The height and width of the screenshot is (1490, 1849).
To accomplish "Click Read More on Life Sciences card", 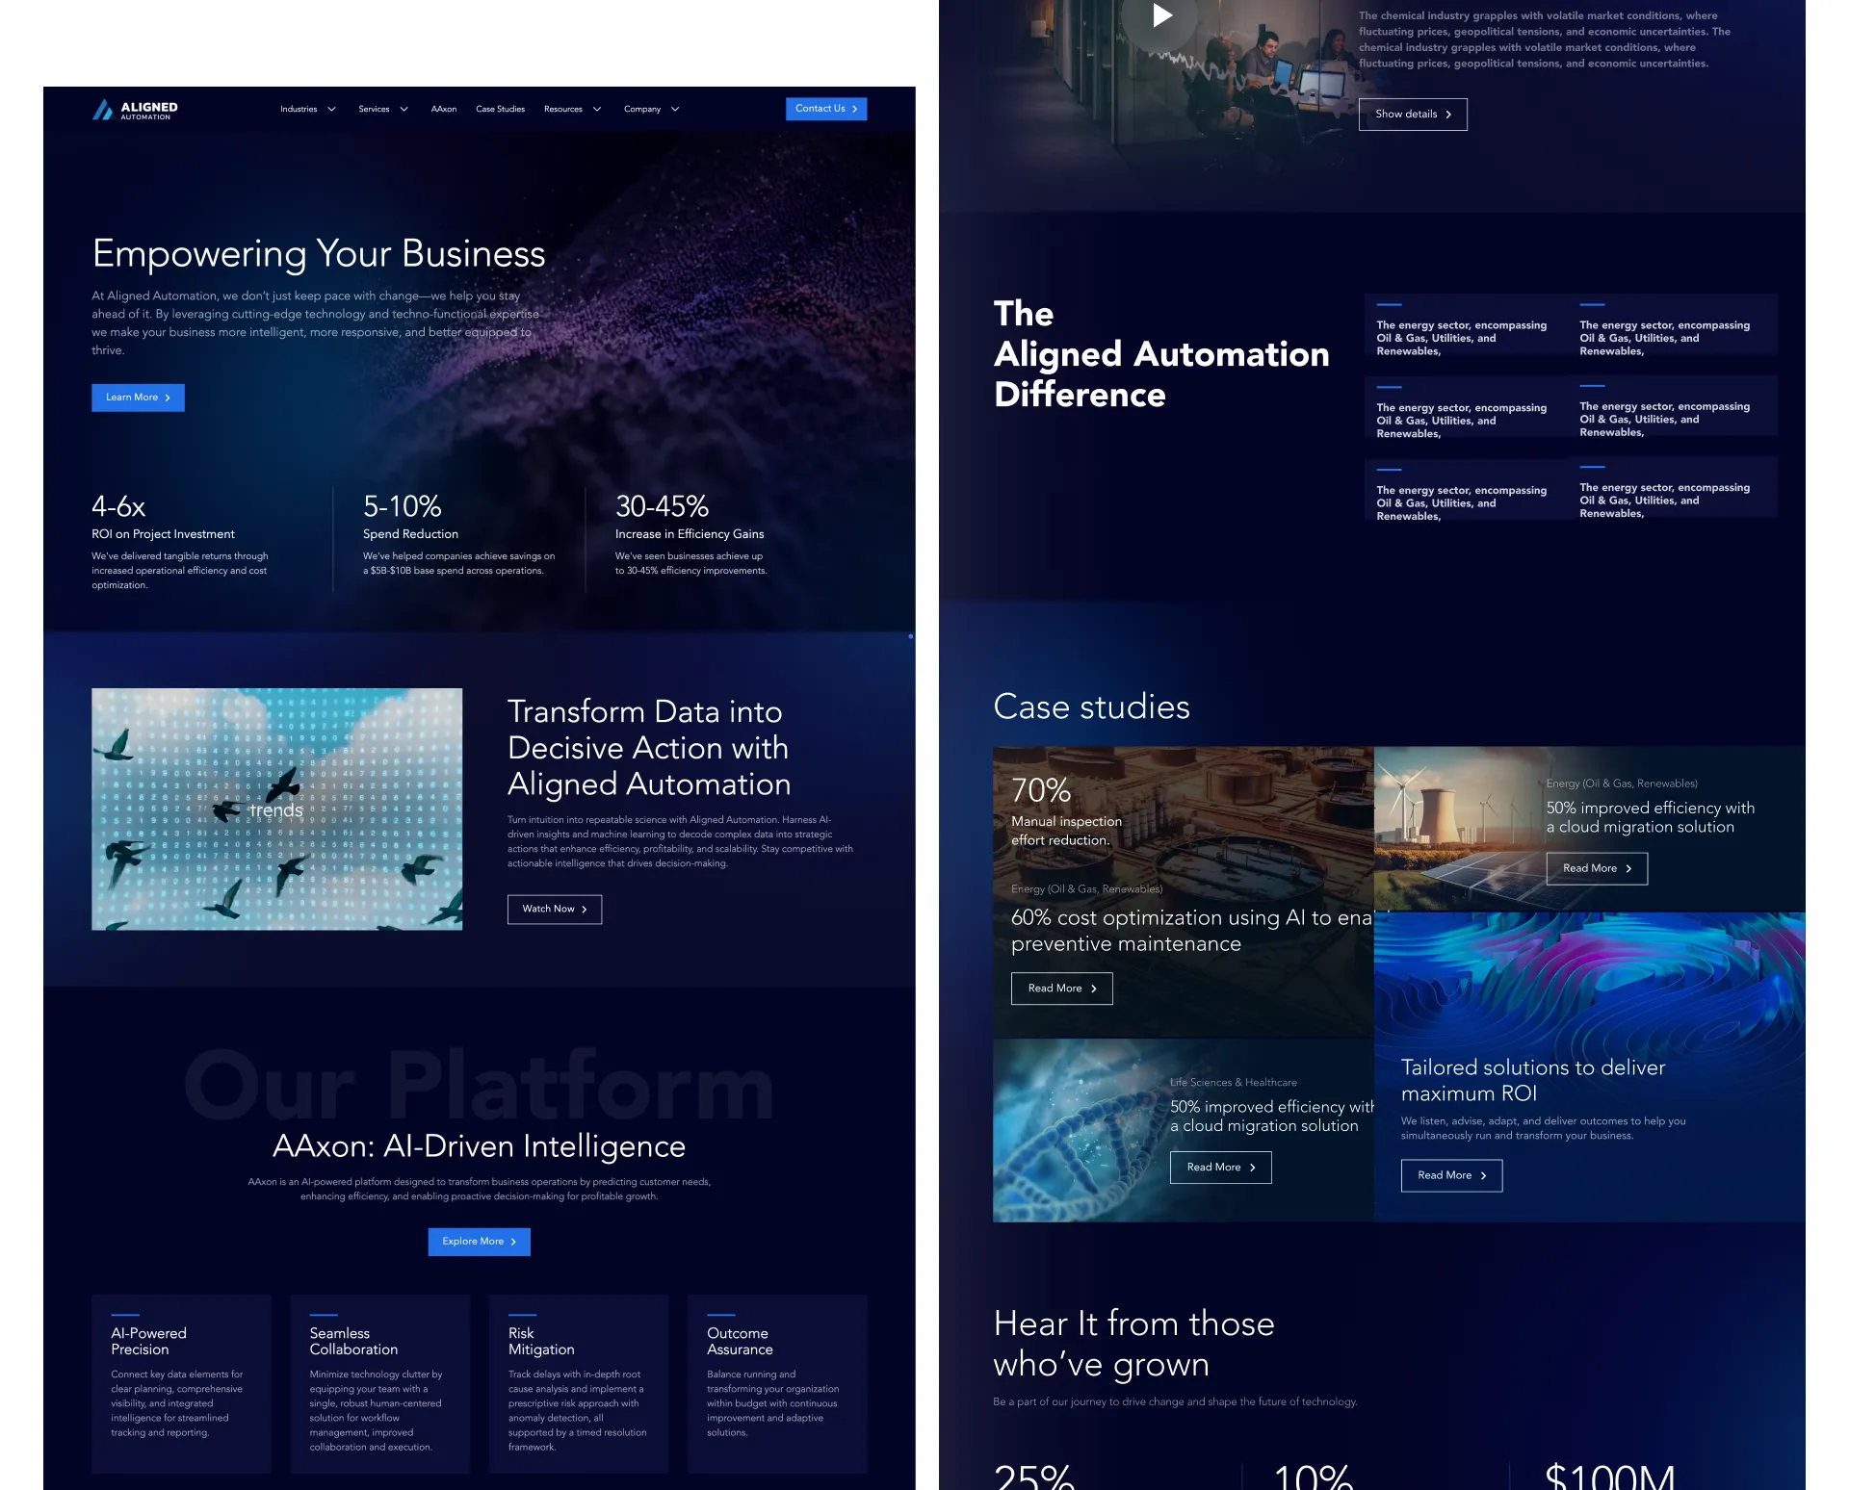I will coord(1220,1168).
